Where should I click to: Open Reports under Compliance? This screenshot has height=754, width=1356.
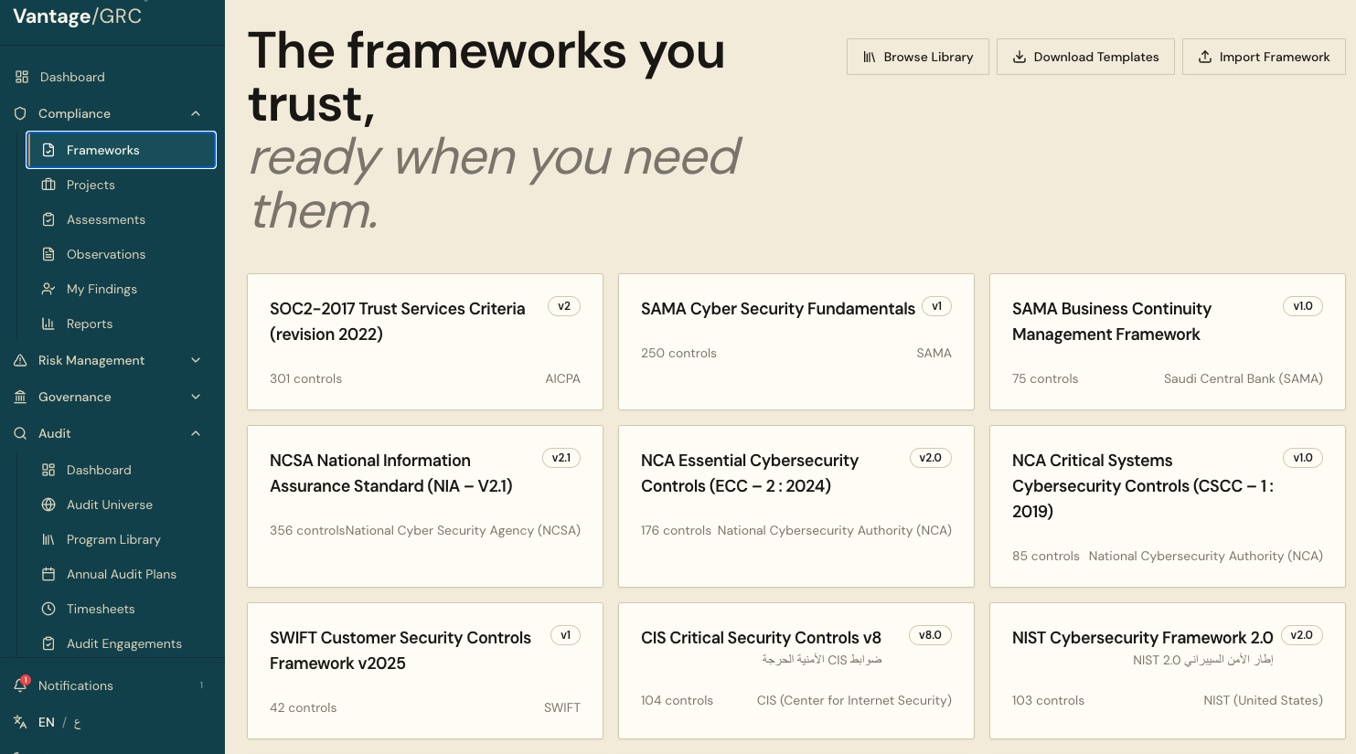tap(122, 324)
